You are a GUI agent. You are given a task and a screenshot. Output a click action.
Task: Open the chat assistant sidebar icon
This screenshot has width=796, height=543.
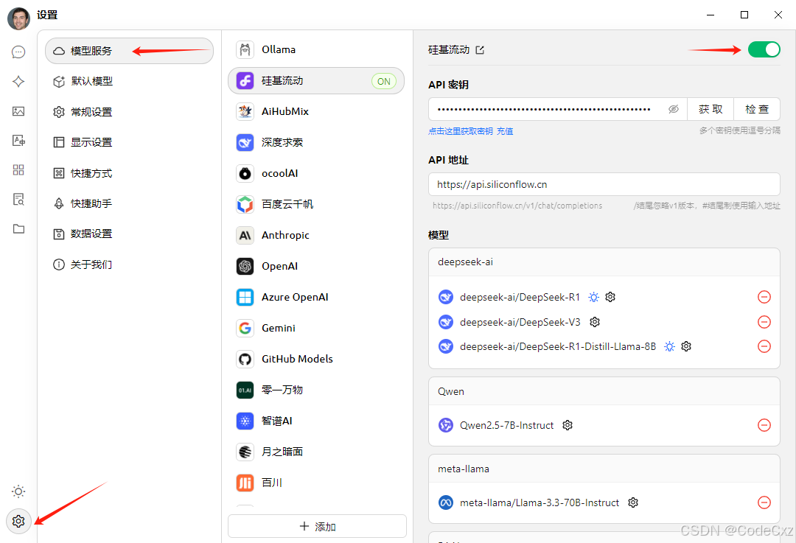18,52
